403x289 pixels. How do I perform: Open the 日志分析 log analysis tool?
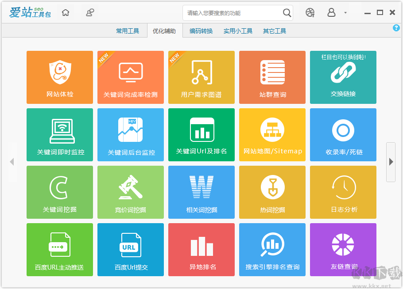pos(343,192)
